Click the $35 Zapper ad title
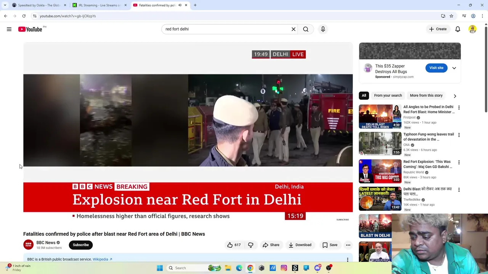488x274 pixels. pyautogui.click(x=391, y=69)
